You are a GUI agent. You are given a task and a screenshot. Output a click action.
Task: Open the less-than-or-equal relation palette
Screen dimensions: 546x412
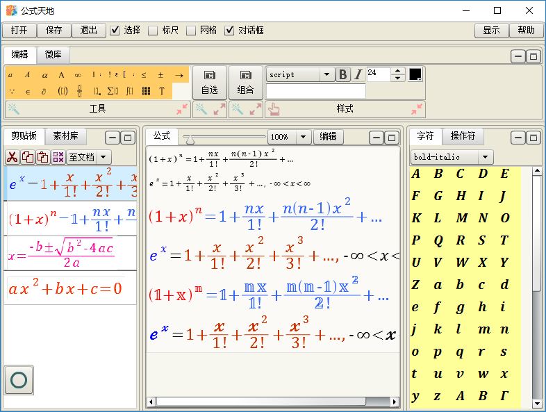click(x=144, y=75)
